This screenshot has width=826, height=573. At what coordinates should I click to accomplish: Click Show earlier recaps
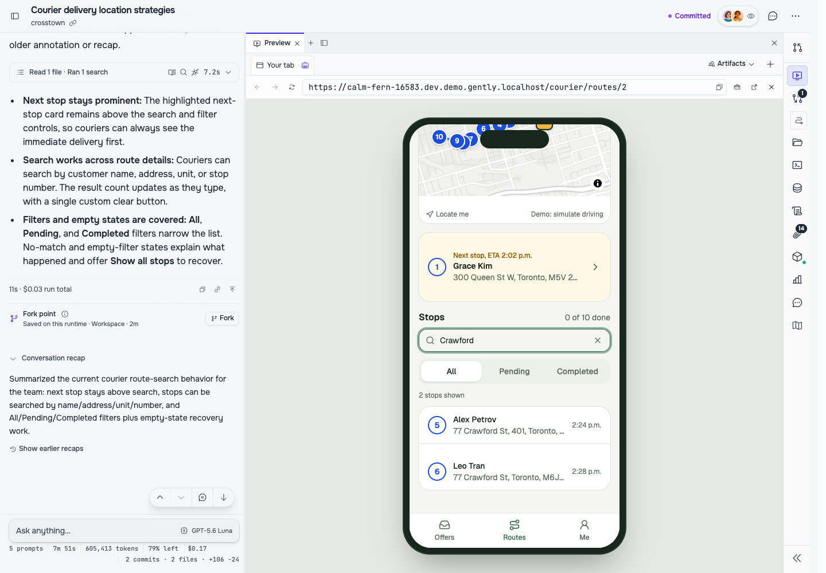click(x=46, y=449)
